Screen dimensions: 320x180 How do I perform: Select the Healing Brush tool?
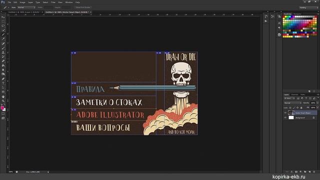tap(3, 43)
